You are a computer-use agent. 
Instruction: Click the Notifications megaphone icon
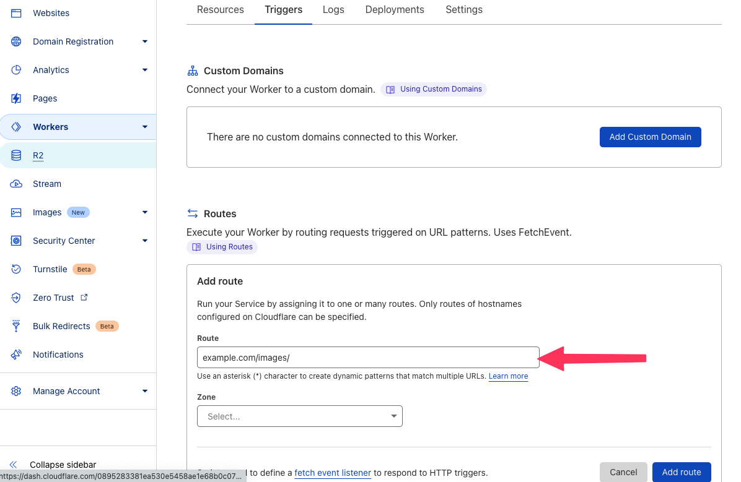(x=16, y=355)
